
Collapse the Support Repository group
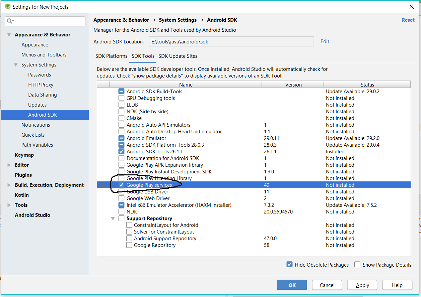click(x=113, y=218)
